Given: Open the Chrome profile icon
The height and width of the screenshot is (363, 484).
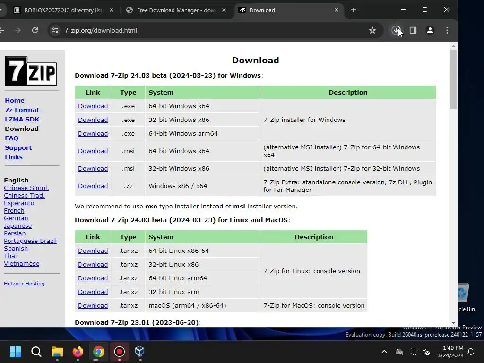Looking at the screenshot, I should [430, 30].
